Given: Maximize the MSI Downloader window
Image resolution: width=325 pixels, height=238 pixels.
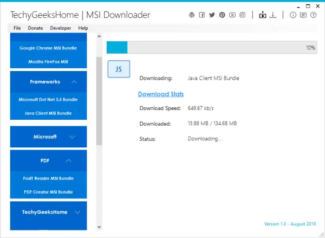Looking at the screenshot, I should [x=308, y=6].
